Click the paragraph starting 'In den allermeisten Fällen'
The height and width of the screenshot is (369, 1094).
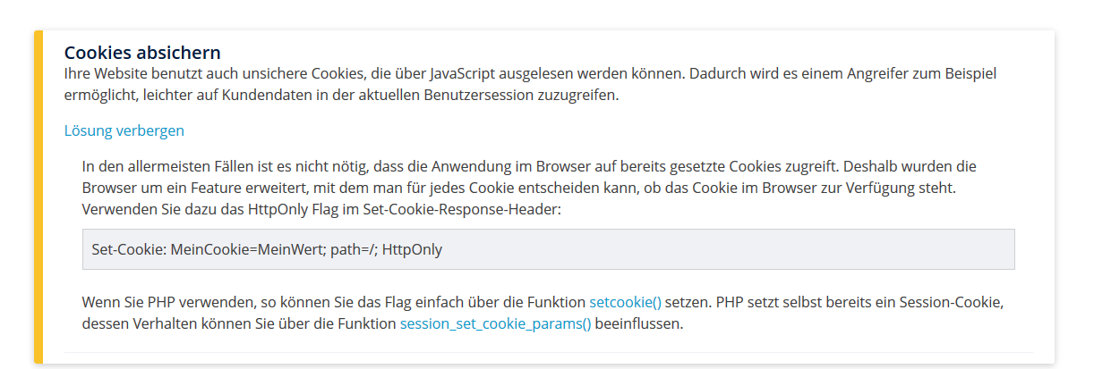[x=358, y=167]
